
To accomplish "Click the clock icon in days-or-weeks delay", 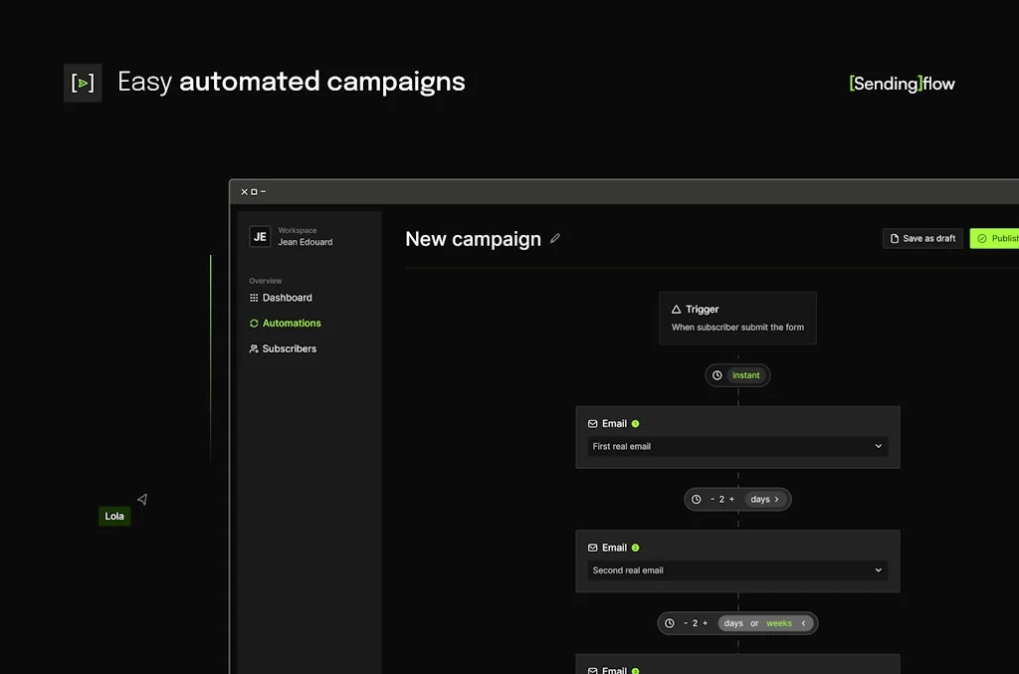I will coord(670,623).
